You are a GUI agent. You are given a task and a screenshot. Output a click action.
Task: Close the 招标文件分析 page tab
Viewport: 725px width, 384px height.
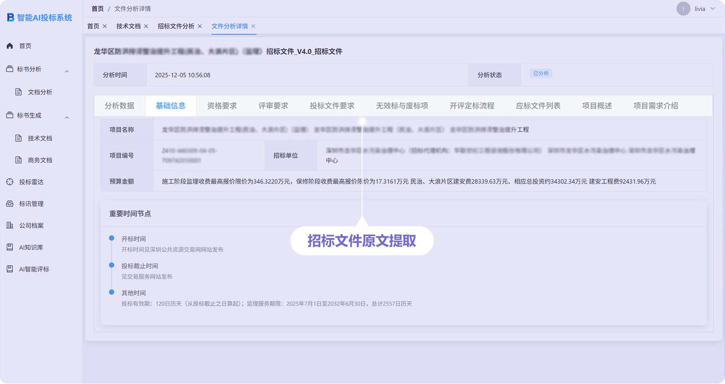(x=200, y=26)
